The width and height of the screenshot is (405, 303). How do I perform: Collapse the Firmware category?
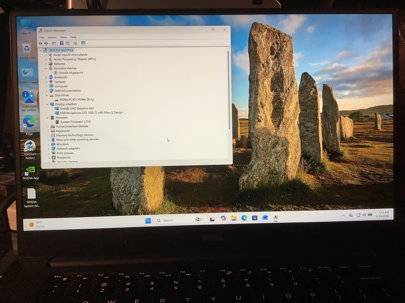47,118
